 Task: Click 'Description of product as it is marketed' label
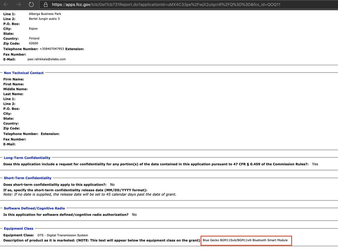coord(102,240)
